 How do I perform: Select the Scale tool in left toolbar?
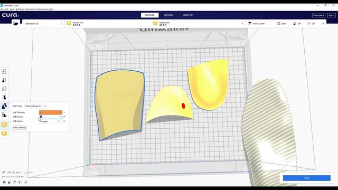(x=4, y=80)
